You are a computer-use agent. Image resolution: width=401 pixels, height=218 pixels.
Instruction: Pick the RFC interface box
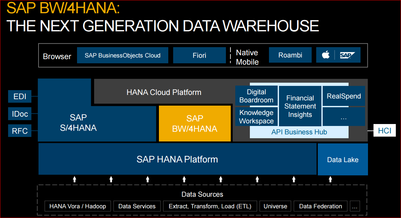(20, 131)
